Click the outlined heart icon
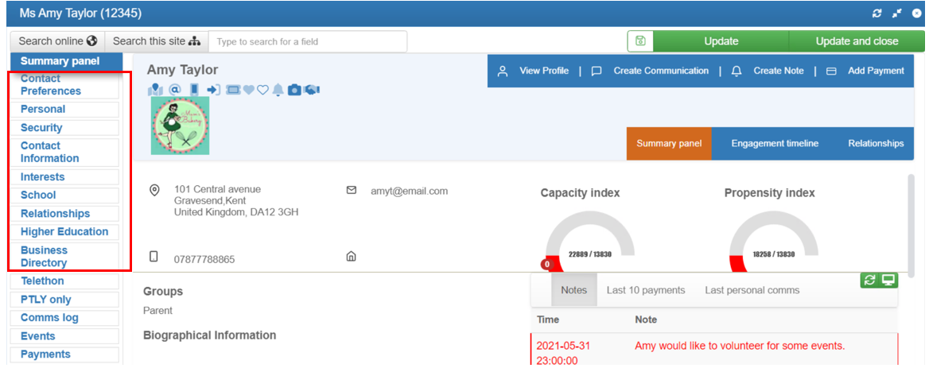The height and width of the screenshot is (368, 929). coord(263,90)
